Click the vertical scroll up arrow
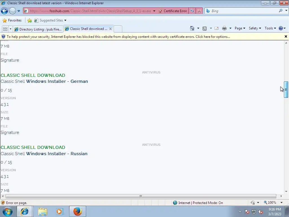Viewport: 289px width, 217px height. [286, 43]
